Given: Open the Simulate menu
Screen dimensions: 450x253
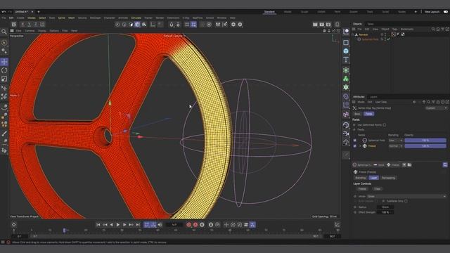Looking at the screenshot, I should click(136, 18).
